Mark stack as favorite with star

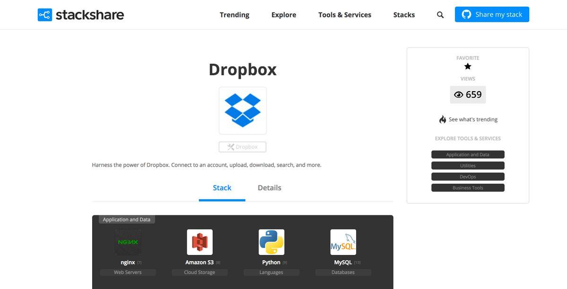tap(468, 67)
